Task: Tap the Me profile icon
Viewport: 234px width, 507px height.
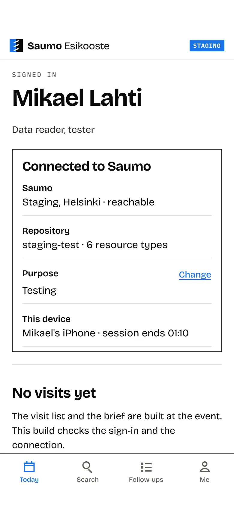Action: click(x=205, y=467)
